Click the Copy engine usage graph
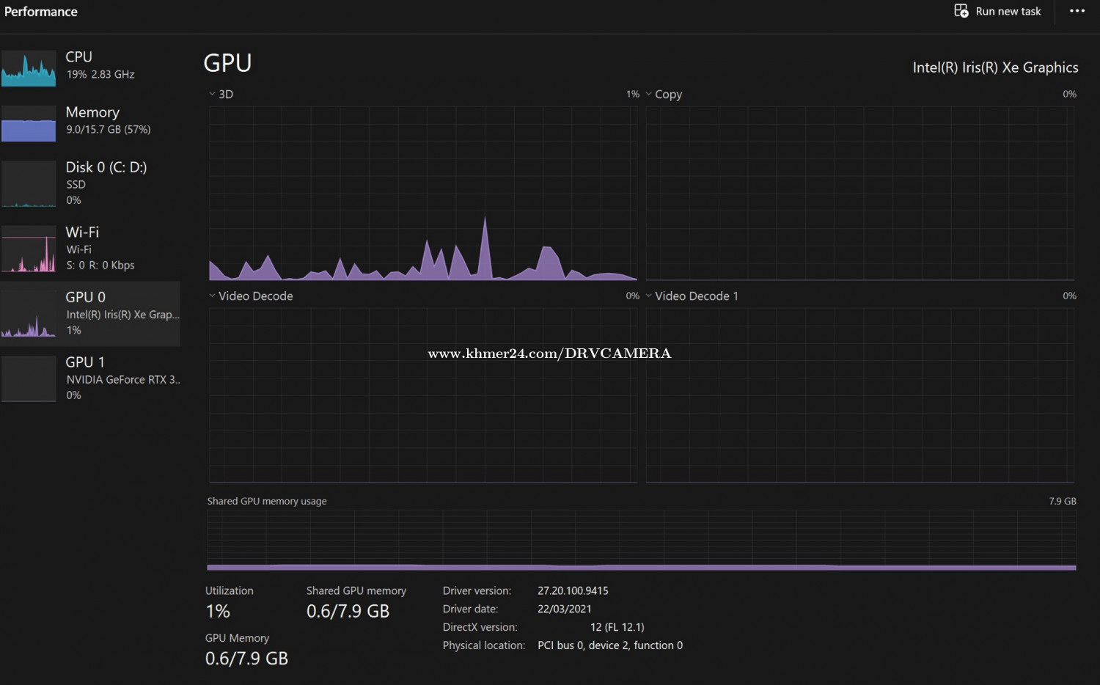 click(x=859, y=194)
